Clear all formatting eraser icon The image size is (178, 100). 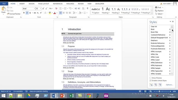[56, 9]
